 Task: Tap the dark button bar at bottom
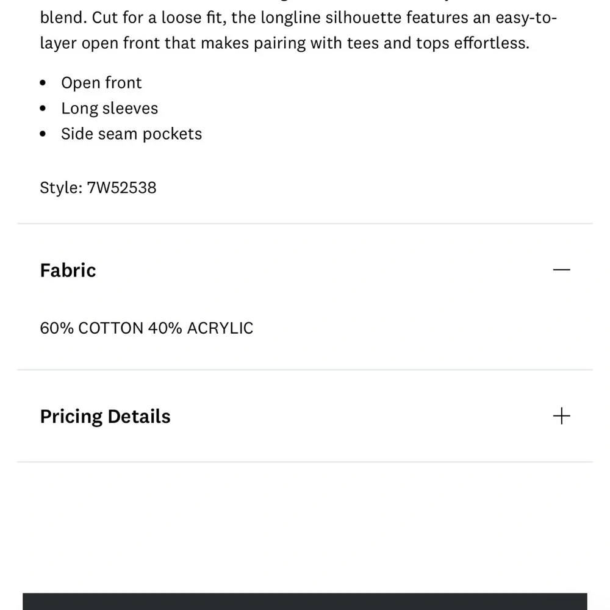click(x=304, y=601)
